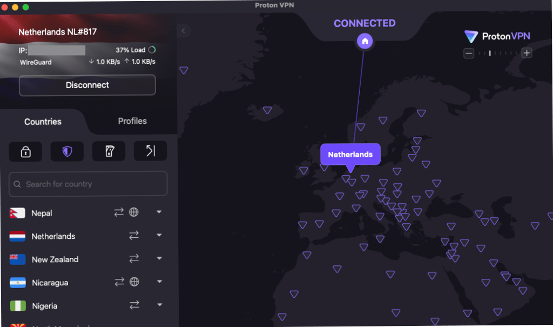Click 37% Load text
Screen dimensions: 553x327
click(131, 50)
